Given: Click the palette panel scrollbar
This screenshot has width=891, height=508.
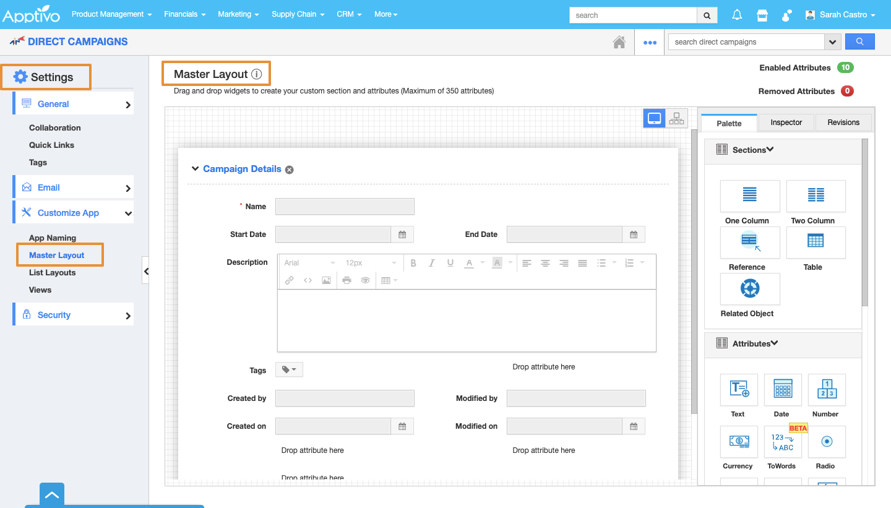Looking at the screenshot, I should [x=865, y=223].
